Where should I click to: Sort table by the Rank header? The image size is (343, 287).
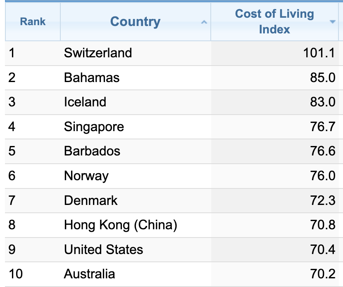(x=33, y=22)
